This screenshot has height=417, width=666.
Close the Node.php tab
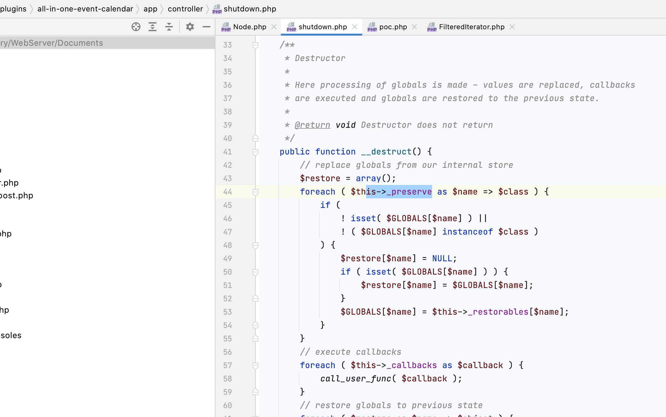[x=274, y=27]
